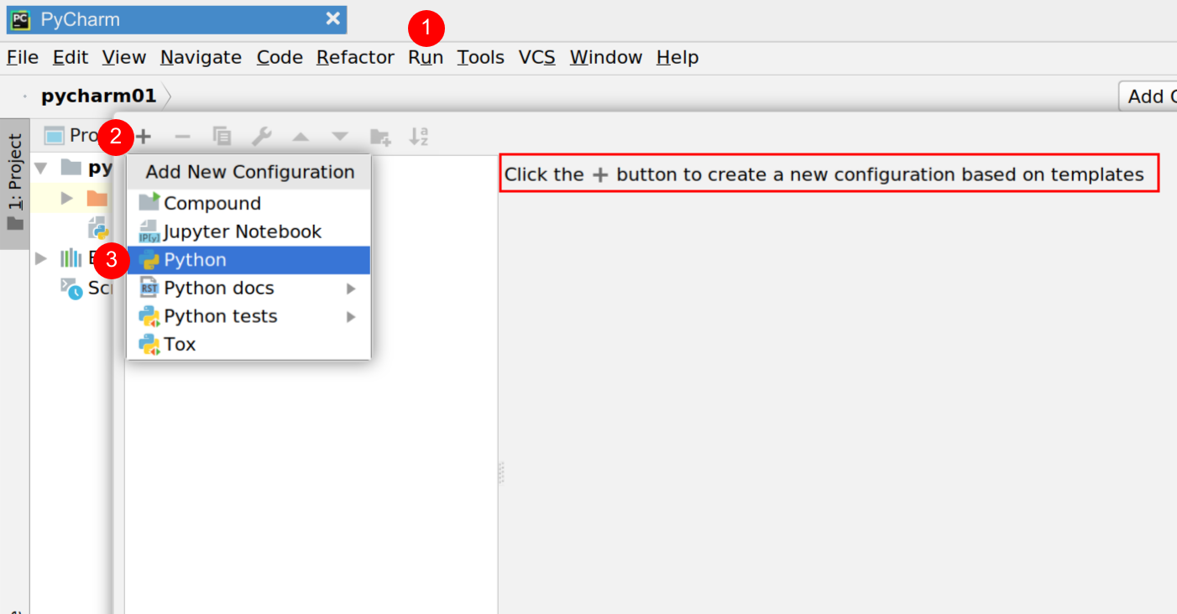
Task: Open the Edit menu
Action: pyautogui.click(x=71, y=57)
